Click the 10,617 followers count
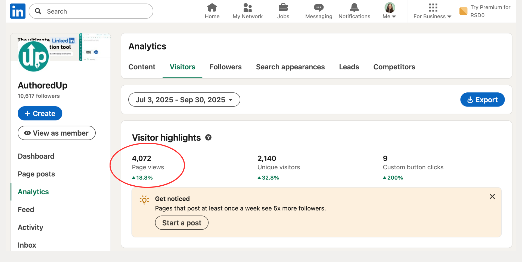This screenshot has height=262, width=522. pyautogui.click(x=39, y=96)
